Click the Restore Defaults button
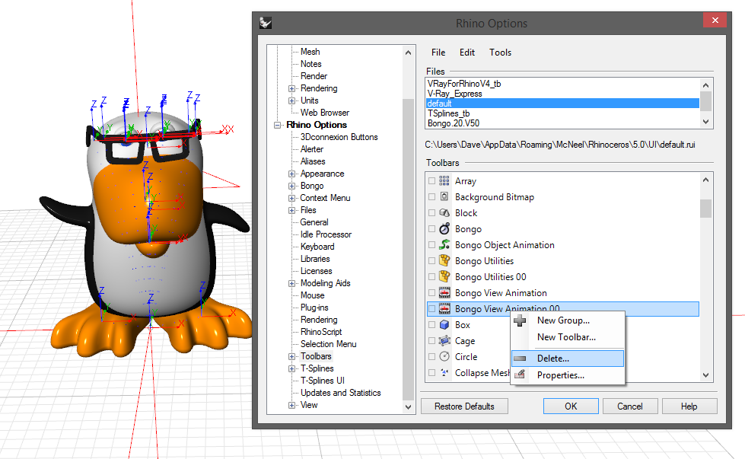Viewport: 745px width, 459px height. [x=464, y=406]
